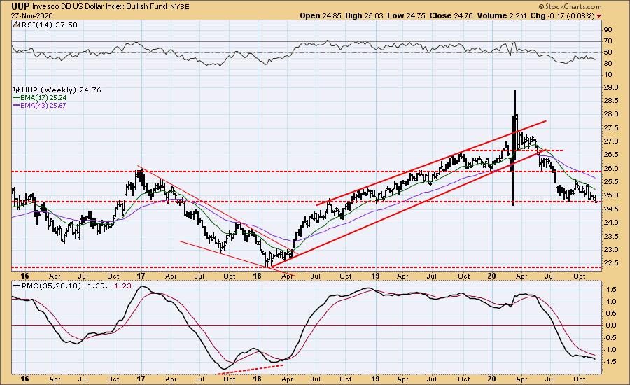
Task: Click the PMO peak in early 2017
Action: [143, 286]
